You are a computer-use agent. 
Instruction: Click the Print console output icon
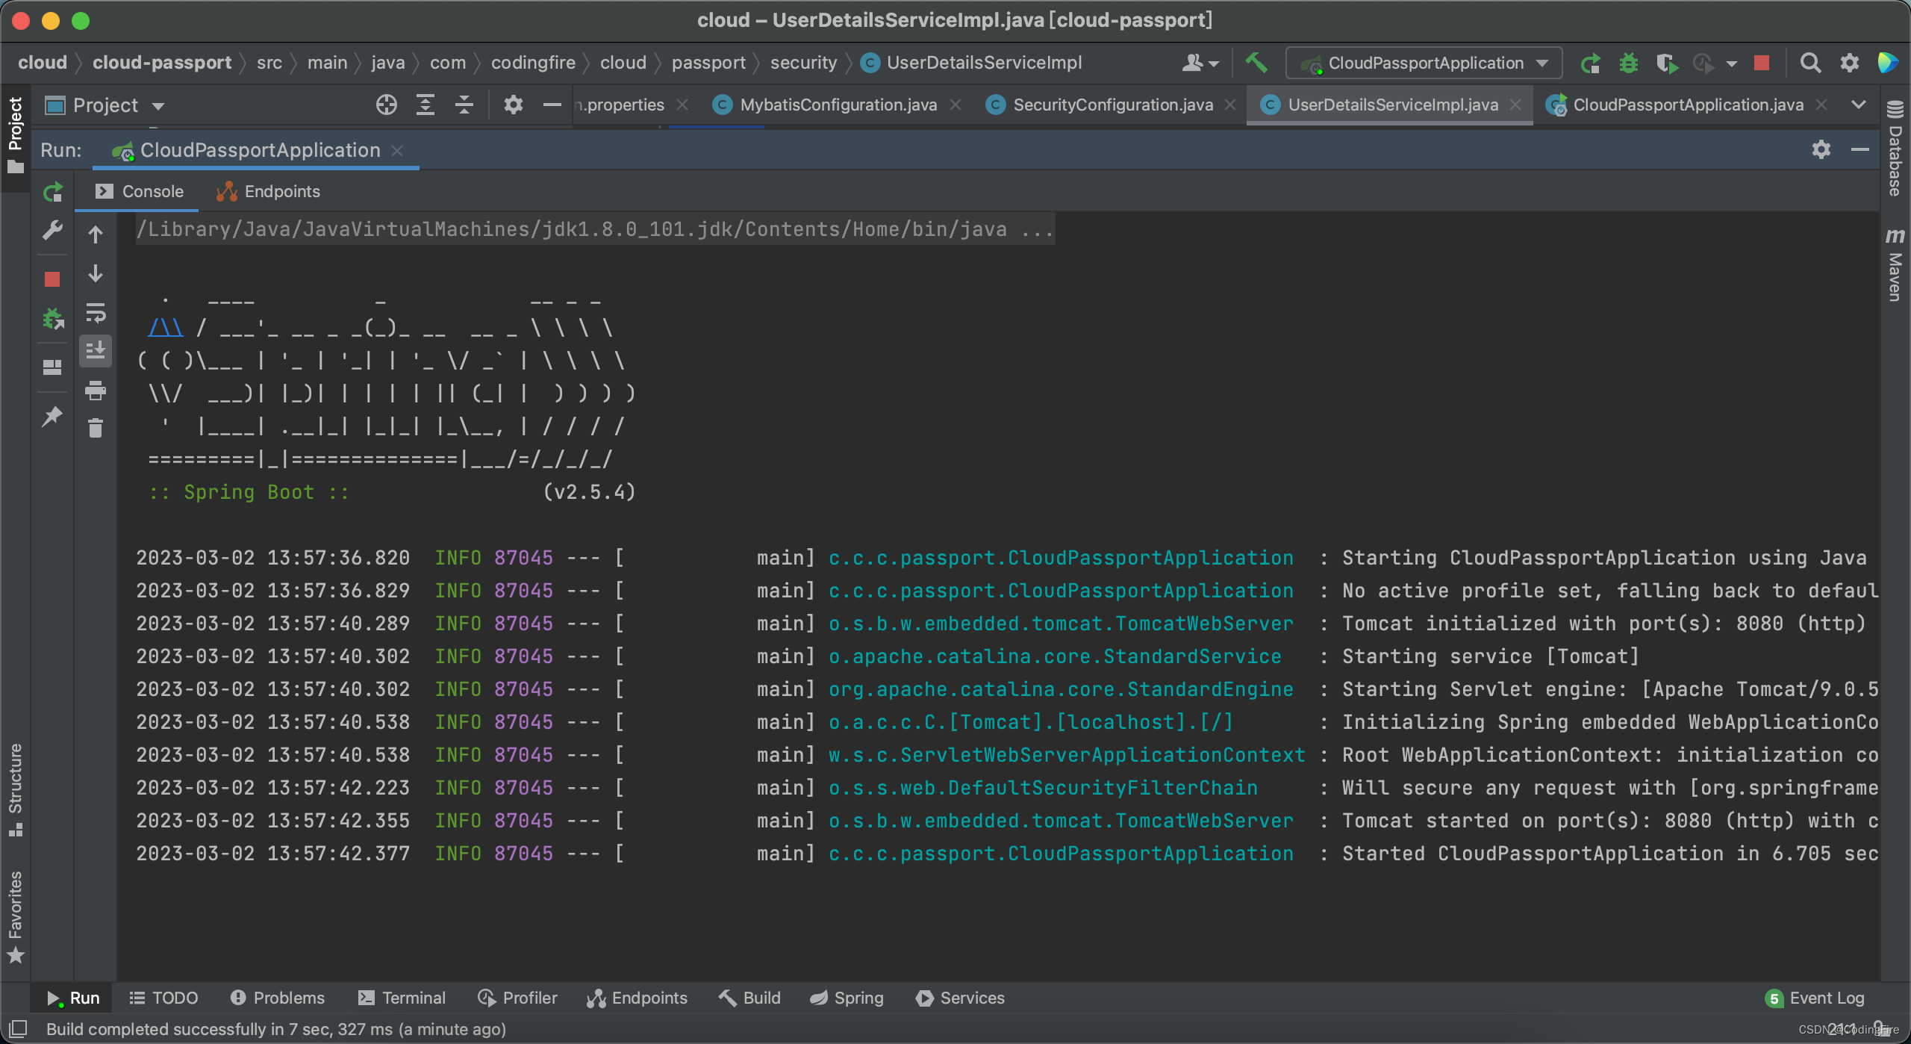click(96, 390)
